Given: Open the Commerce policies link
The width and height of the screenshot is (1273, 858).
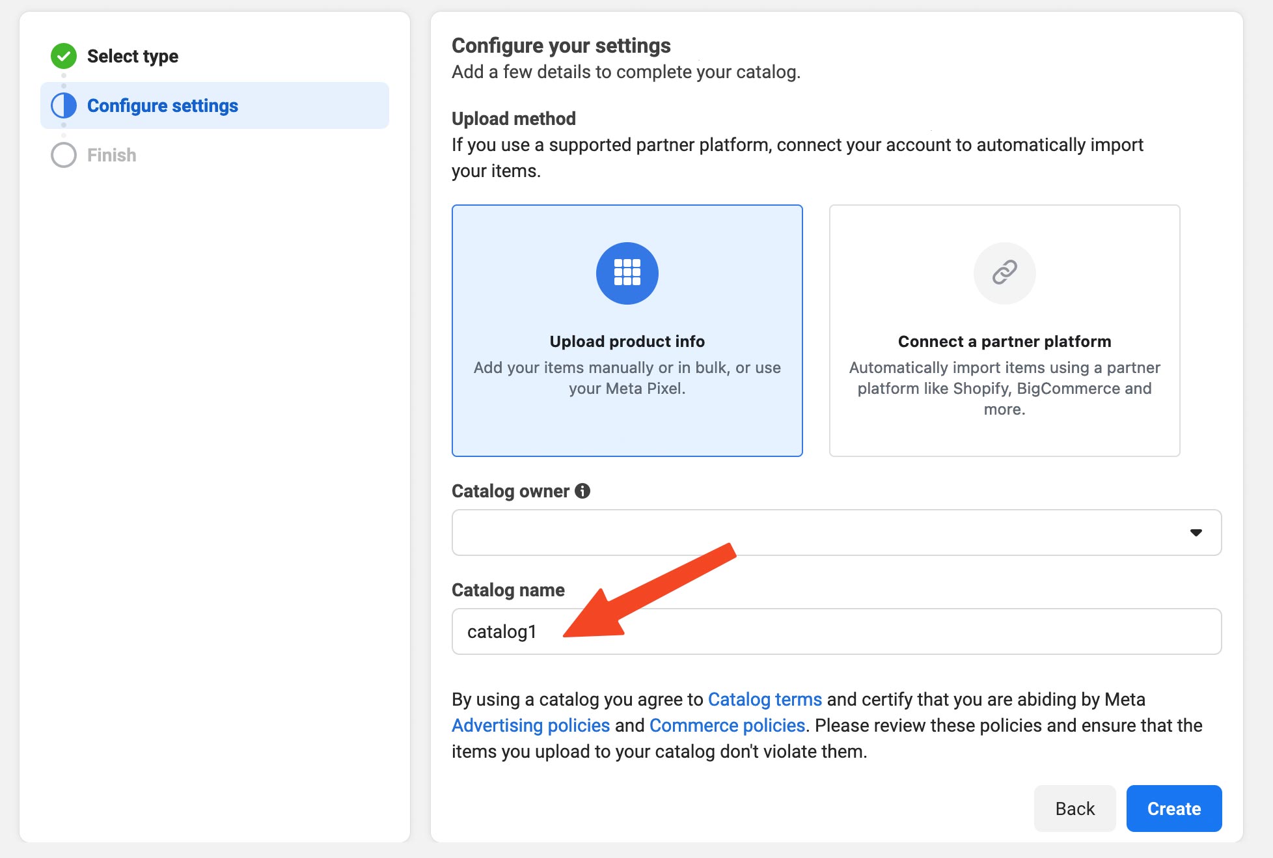Looking at the screenshot, I should point(727,725).
